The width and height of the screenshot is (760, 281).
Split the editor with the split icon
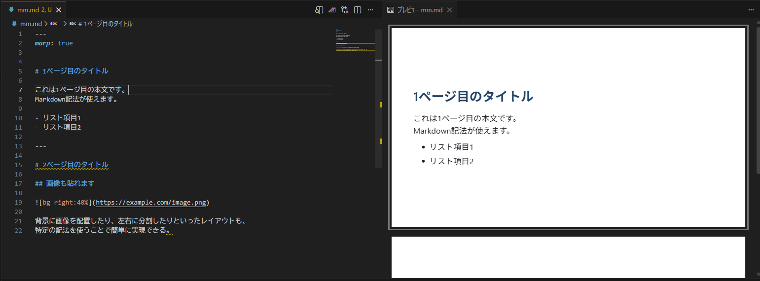[x=358, y=10]
